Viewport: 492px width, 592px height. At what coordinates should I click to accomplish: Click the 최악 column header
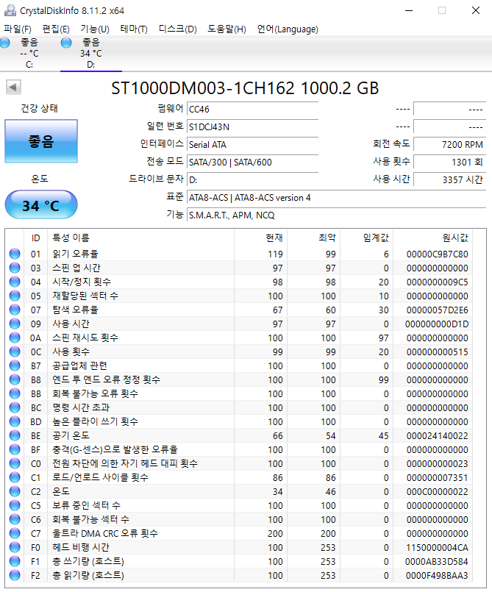(313, 238)
